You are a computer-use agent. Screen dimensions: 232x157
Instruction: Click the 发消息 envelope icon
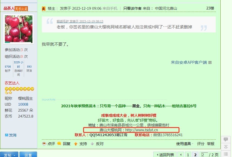pos(6,135)
